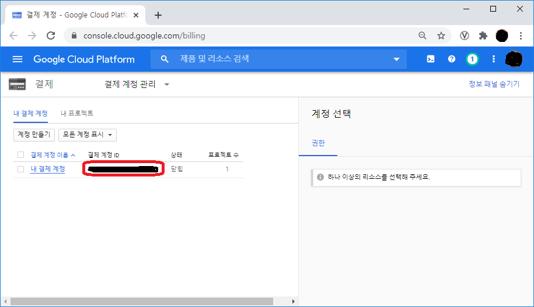Open the 모든 계정 표시 filter dropdown
The image size is (534, 307).
[88, 135]
